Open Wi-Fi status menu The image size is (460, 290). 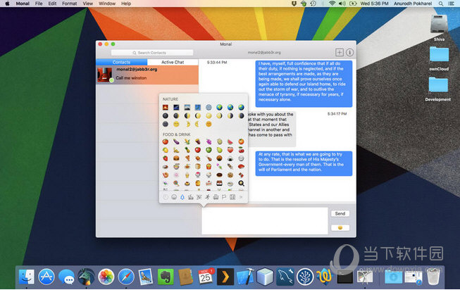[x=332, y=4]
